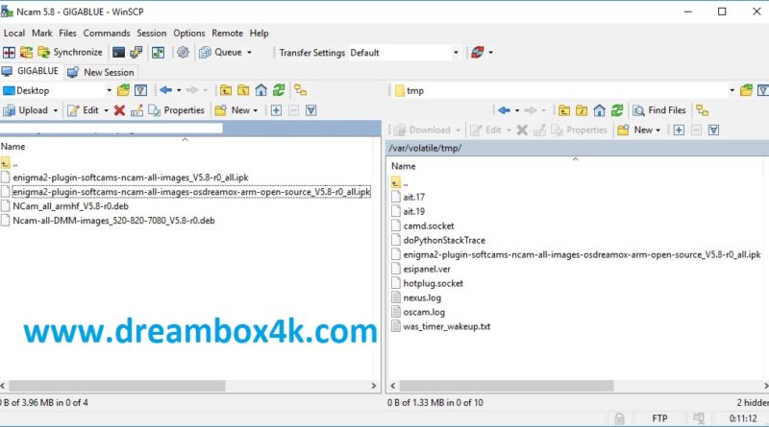This screenshot has height=427, width=769.
Task: Go back in local panel history
Action: pos(165,90)
